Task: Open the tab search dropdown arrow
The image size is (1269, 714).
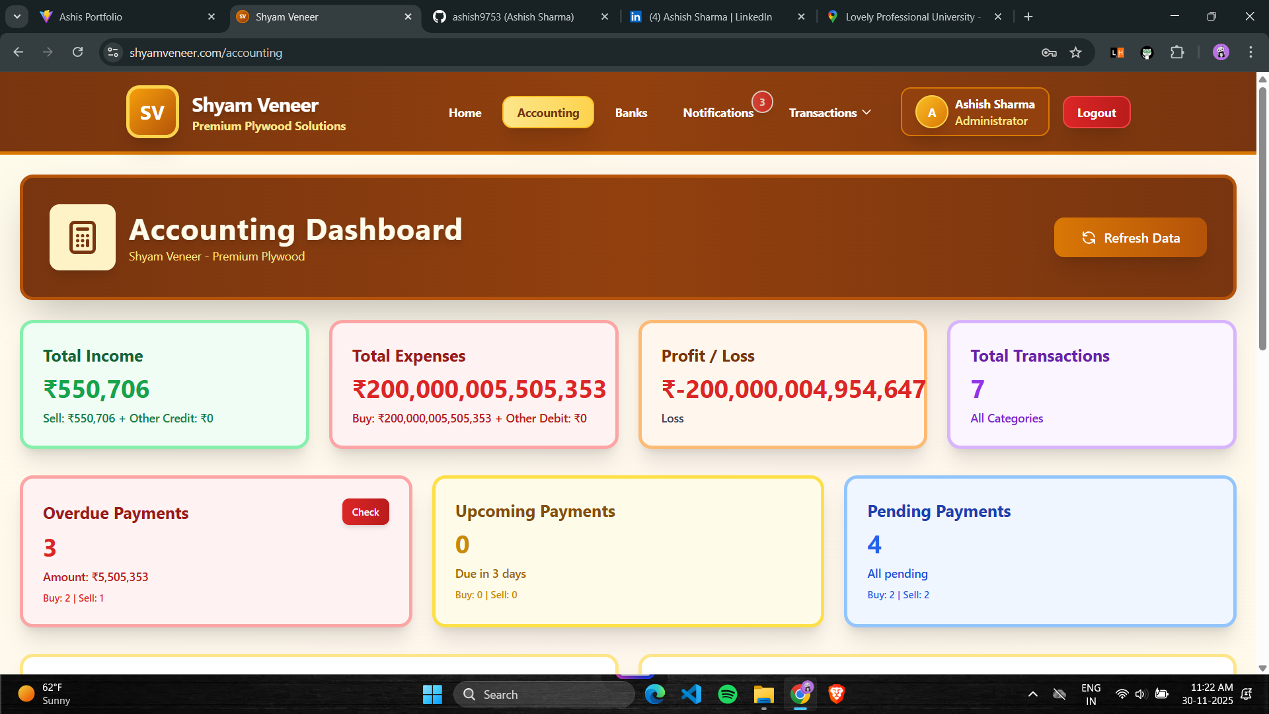Action: point(17,17)
